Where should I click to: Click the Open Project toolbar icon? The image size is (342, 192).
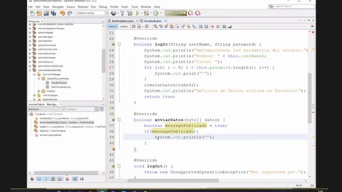click(x=46, y=13)
